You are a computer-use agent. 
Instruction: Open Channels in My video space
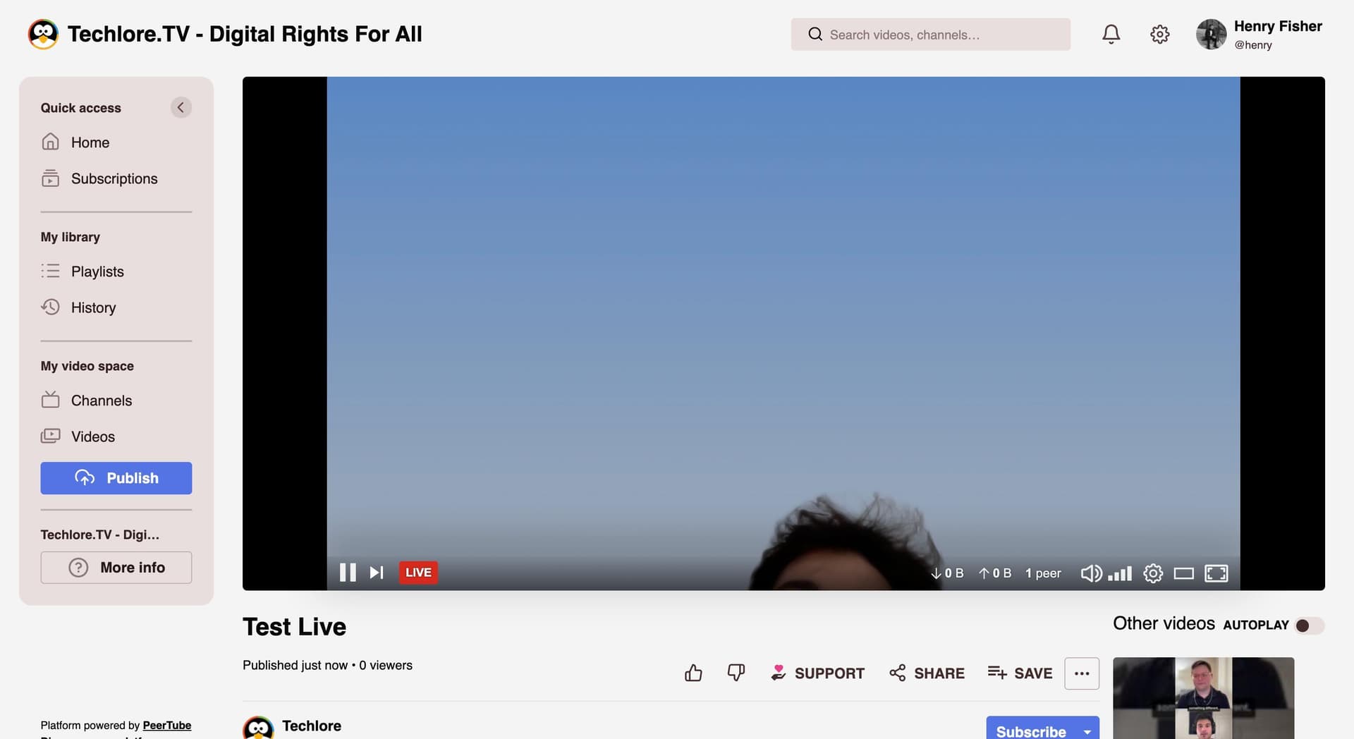[87, 401]
